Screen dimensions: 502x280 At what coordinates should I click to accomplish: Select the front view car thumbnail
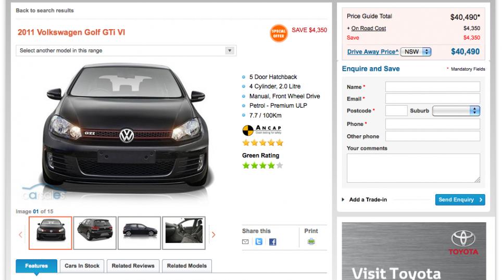pos(51,233)
